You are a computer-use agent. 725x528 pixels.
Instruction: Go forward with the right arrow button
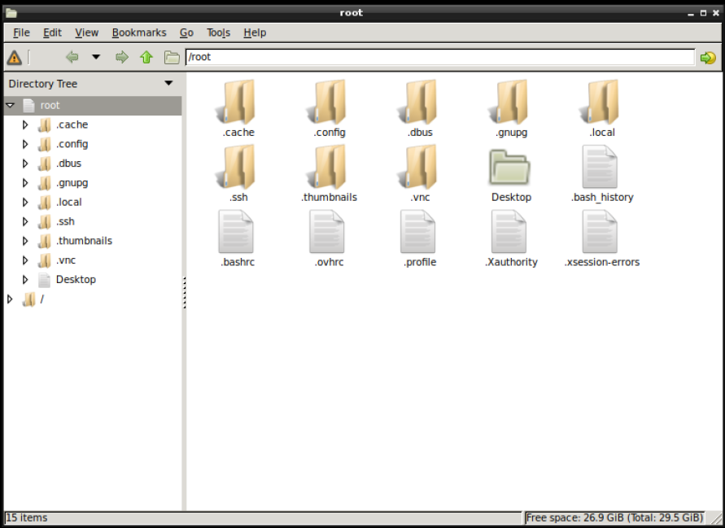click(121, 57)
